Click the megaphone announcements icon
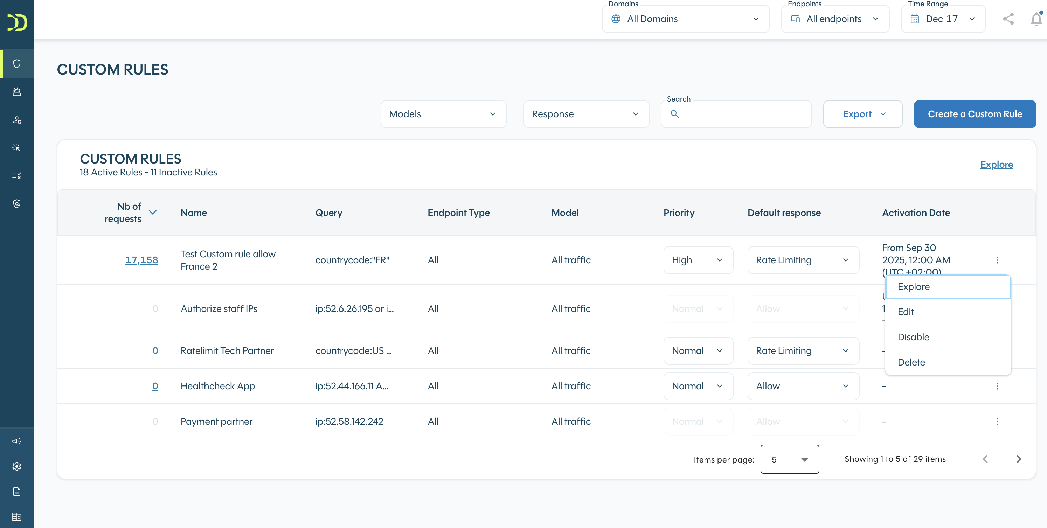1047x528 pixels. tap(17, 441)
